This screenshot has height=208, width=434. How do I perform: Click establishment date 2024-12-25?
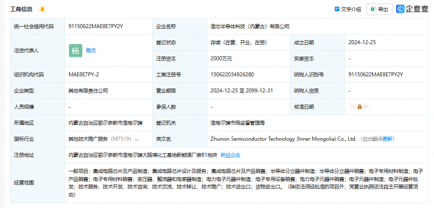(362, 43)
